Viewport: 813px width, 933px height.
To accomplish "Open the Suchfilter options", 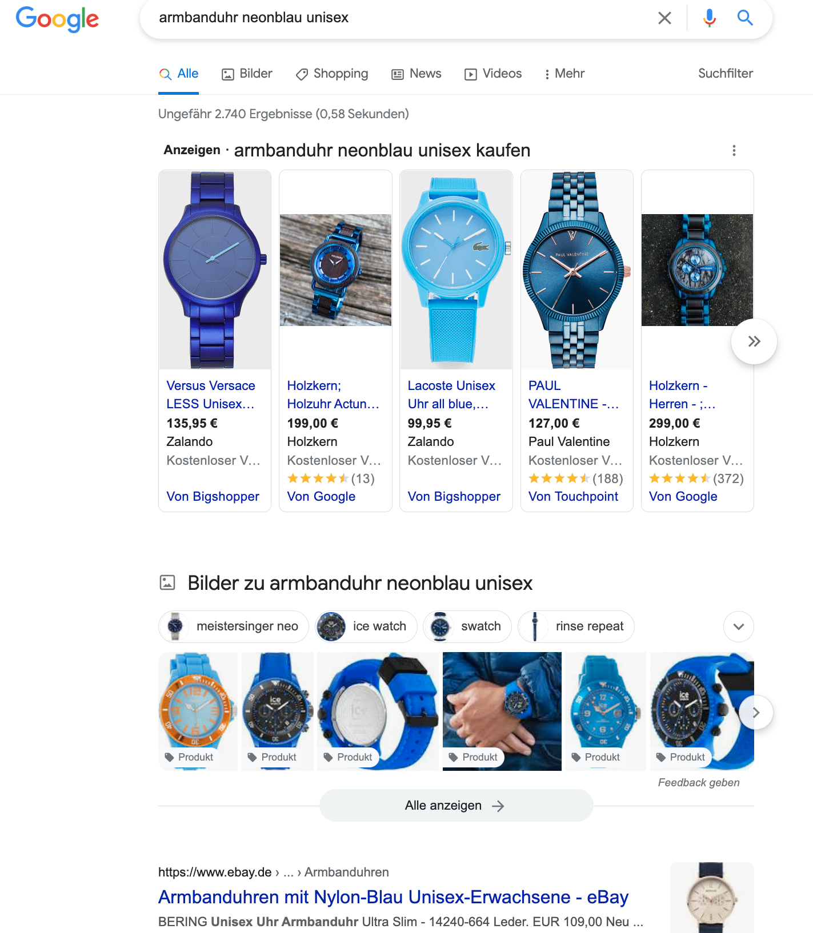I will click(726, 73).
